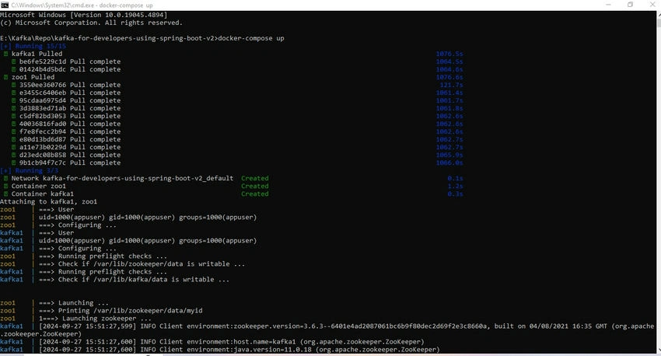Click the 'Microsoft Windows [Version 10.0.19045.4894]' line
661x356 pixels.
83,15
